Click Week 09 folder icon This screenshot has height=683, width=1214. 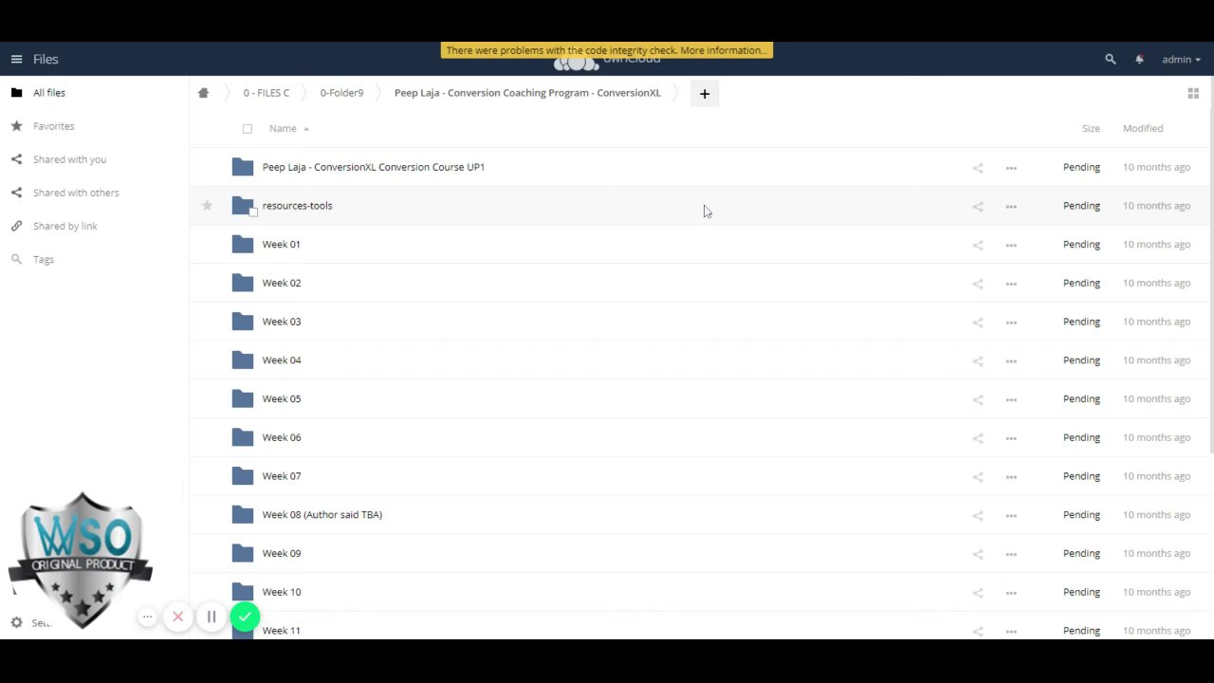pos(243,553)
